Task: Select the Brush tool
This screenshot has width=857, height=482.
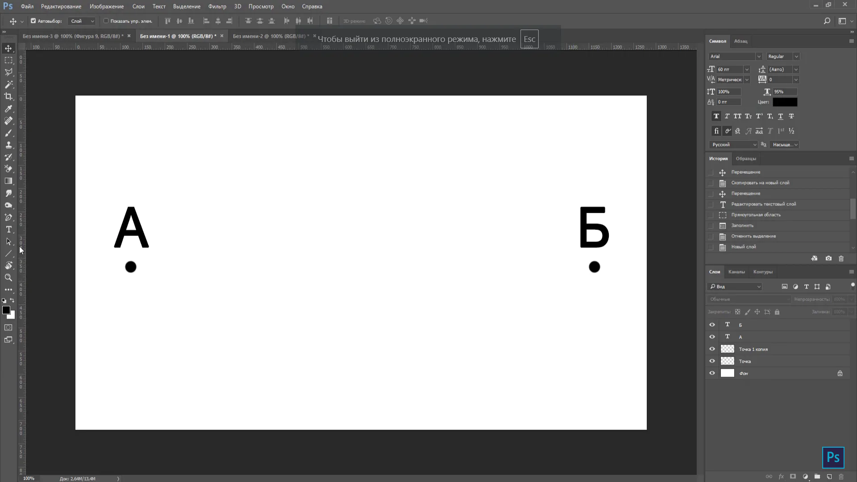Action: coord(8,133)
